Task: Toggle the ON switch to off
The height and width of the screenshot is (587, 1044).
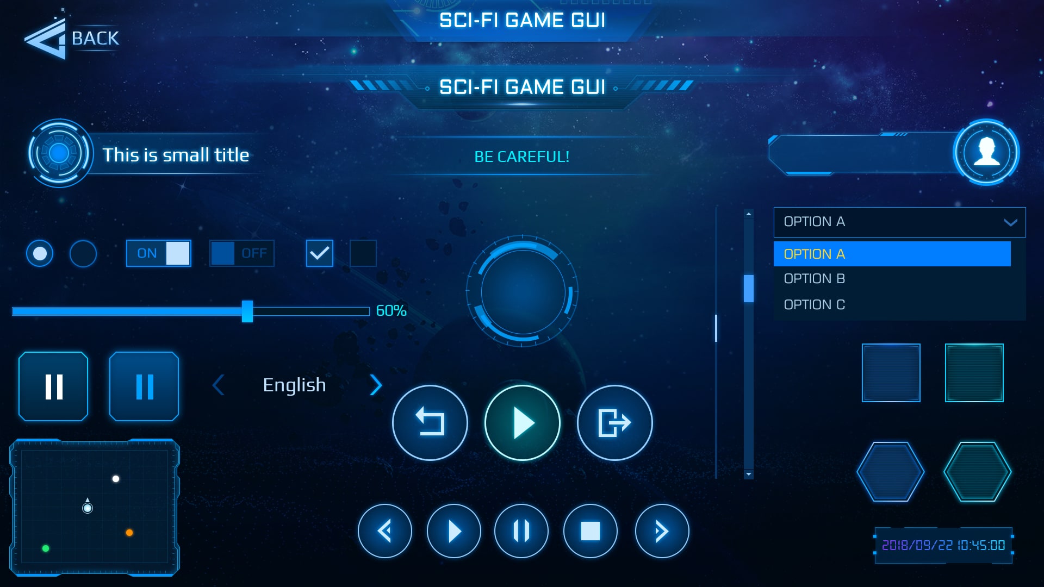Action: click(158, 253)
